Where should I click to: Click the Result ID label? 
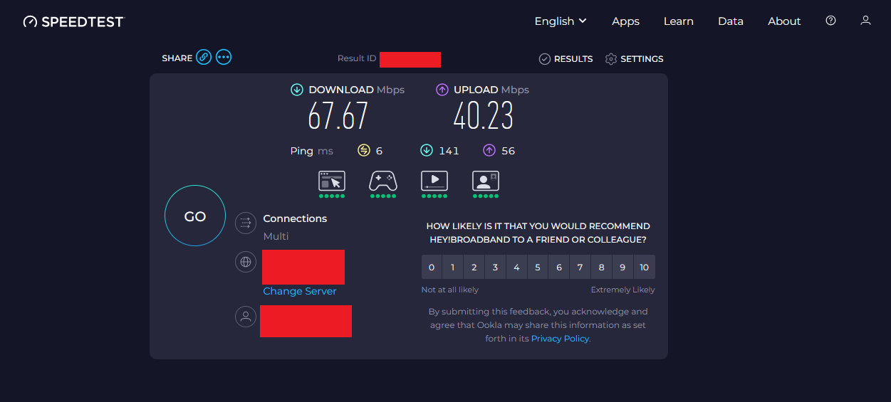tap(357, 58)
